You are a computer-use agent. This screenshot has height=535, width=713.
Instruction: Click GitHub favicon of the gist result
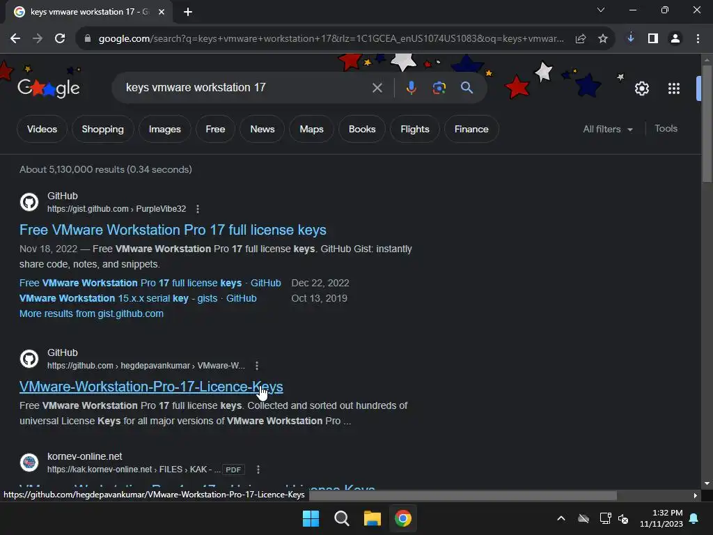click(x=29, y=202)
